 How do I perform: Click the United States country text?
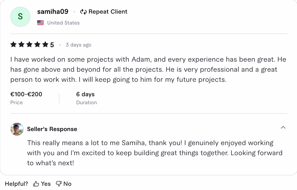63,23
